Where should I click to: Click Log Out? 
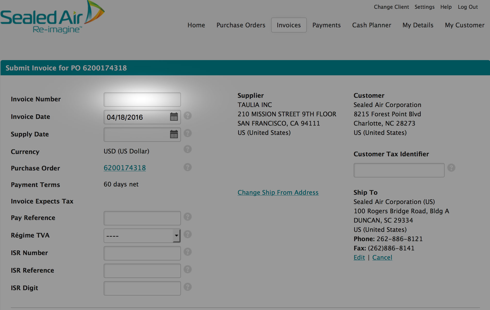click(x=468, y=7)
